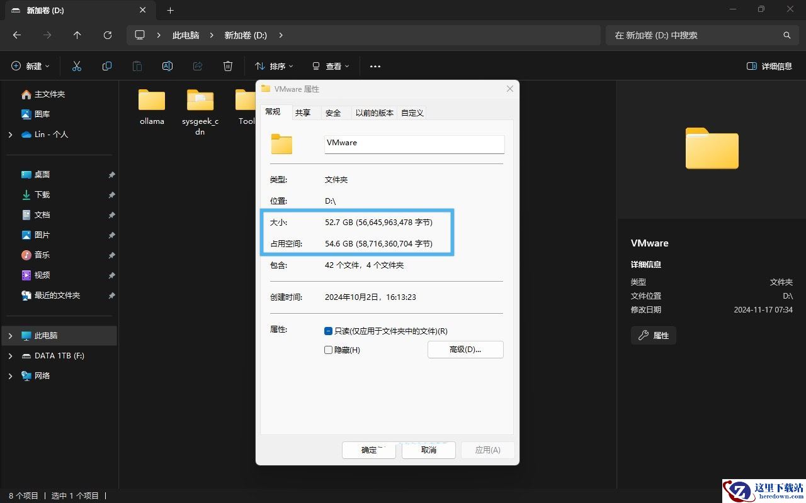Select the ollama folder

[152, 107]
